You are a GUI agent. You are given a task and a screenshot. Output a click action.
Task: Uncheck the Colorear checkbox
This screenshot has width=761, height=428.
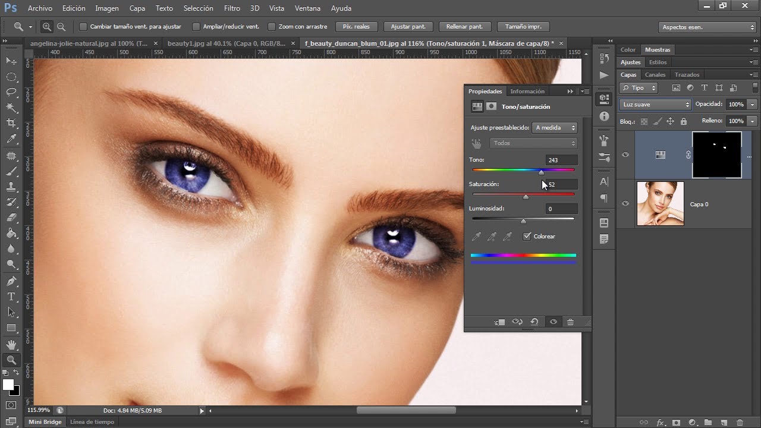(x=527, y=237)
